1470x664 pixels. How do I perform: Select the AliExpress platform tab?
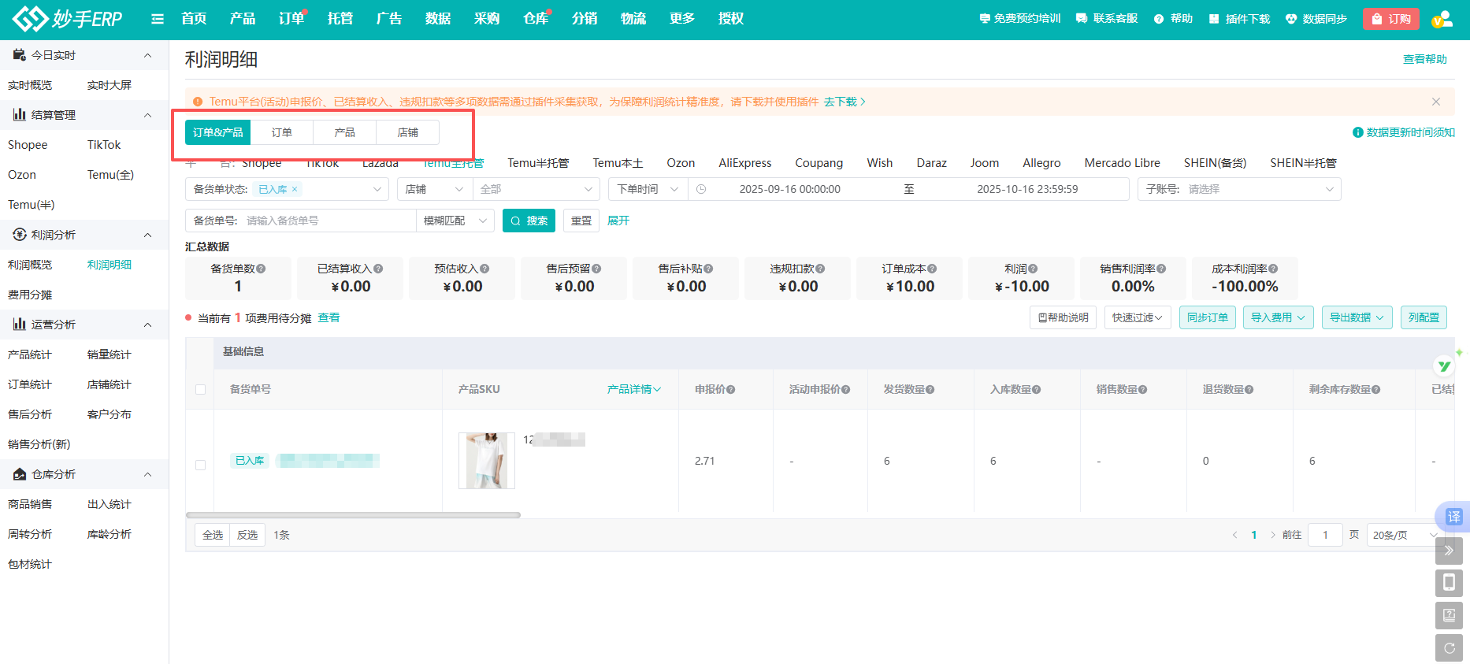click(745, 163)
